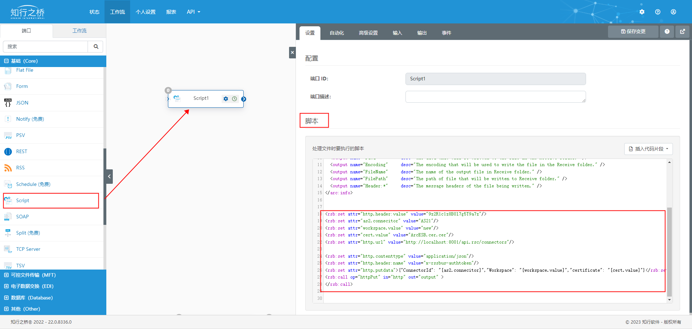Select the Notify connector icon
The height and width of the screenshot is (329, 692).
point(8,119)
